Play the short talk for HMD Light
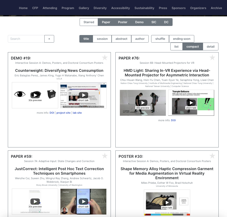 click(191, 103)
